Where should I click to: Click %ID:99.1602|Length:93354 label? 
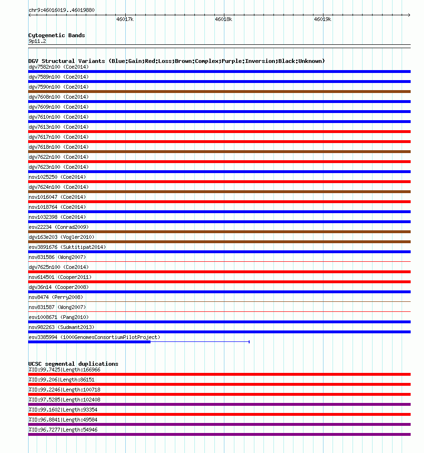(x=63, y=410)
